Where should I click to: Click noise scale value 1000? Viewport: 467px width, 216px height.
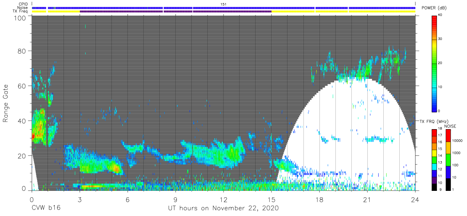tap(456, 153)
